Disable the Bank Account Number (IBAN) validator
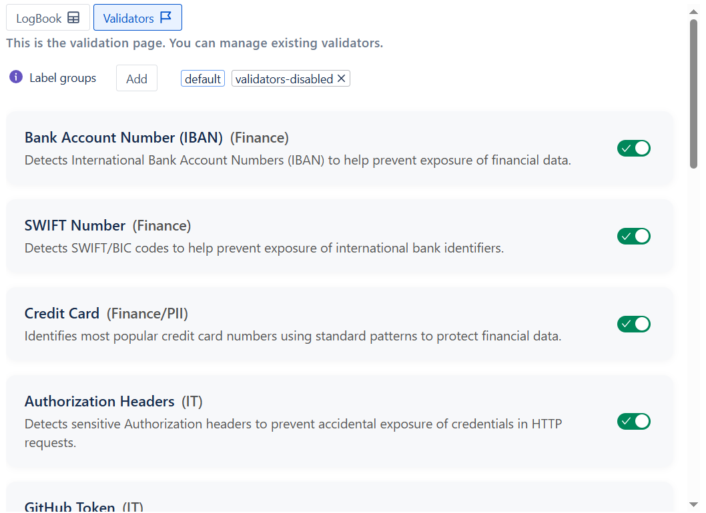706x513 pixels. [x=633, y=149]
